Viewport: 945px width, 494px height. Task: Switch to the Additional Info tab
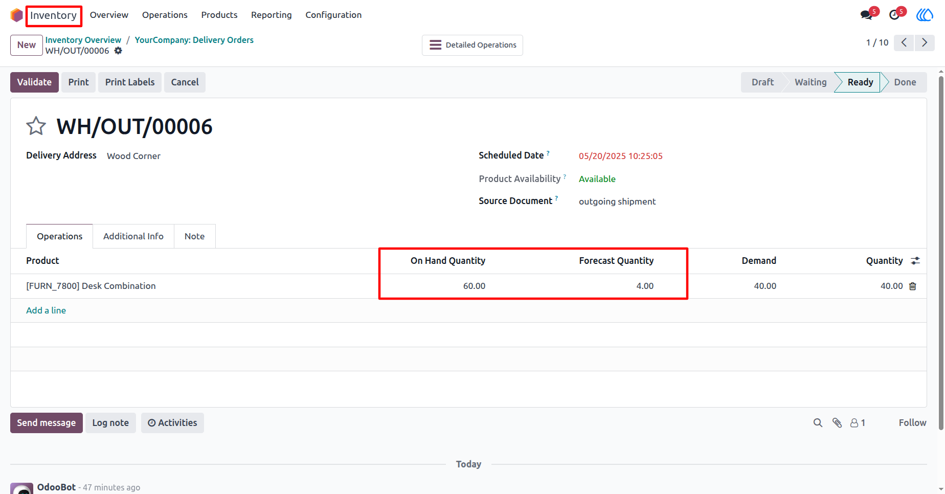point(133,236)
